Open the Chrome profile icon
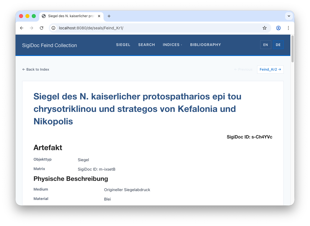310x226 pixels. coord(278,28)
